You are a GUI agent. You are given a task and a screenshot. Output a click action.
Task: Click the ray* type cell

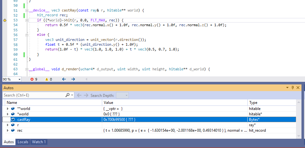252,125
